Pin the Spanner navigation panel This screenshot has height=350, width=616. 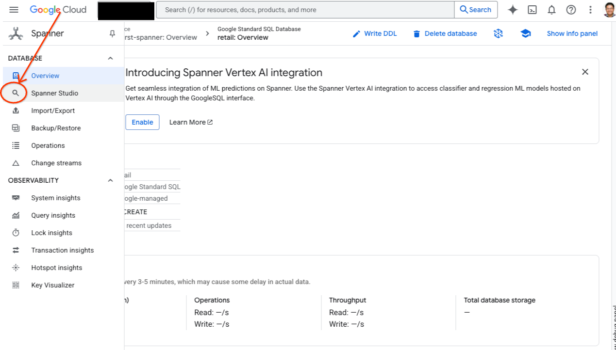coord(112,33)
